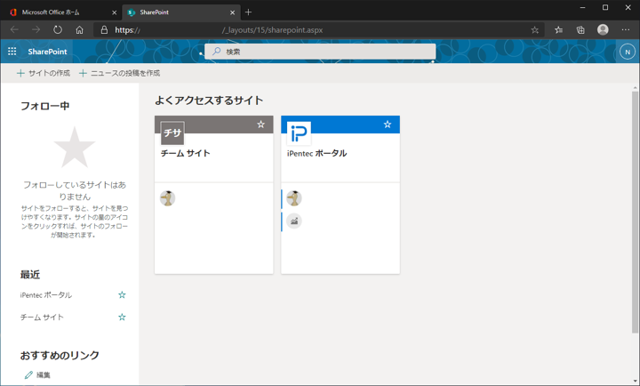The image size is (640, 386).
Task: Open the SharePoint app launcher waffle icon
Action: pyautogui.click(x=12, y=52)
